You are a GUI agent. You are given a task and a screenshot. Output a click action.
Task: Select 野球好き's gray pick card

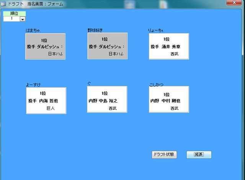coord(107,46)
